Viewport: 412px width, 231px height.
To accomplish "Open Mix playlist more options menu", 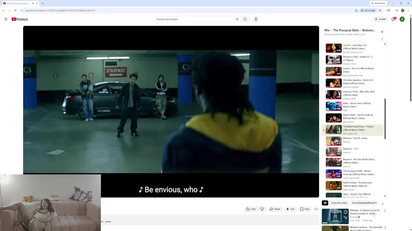I will coord(382,39).
